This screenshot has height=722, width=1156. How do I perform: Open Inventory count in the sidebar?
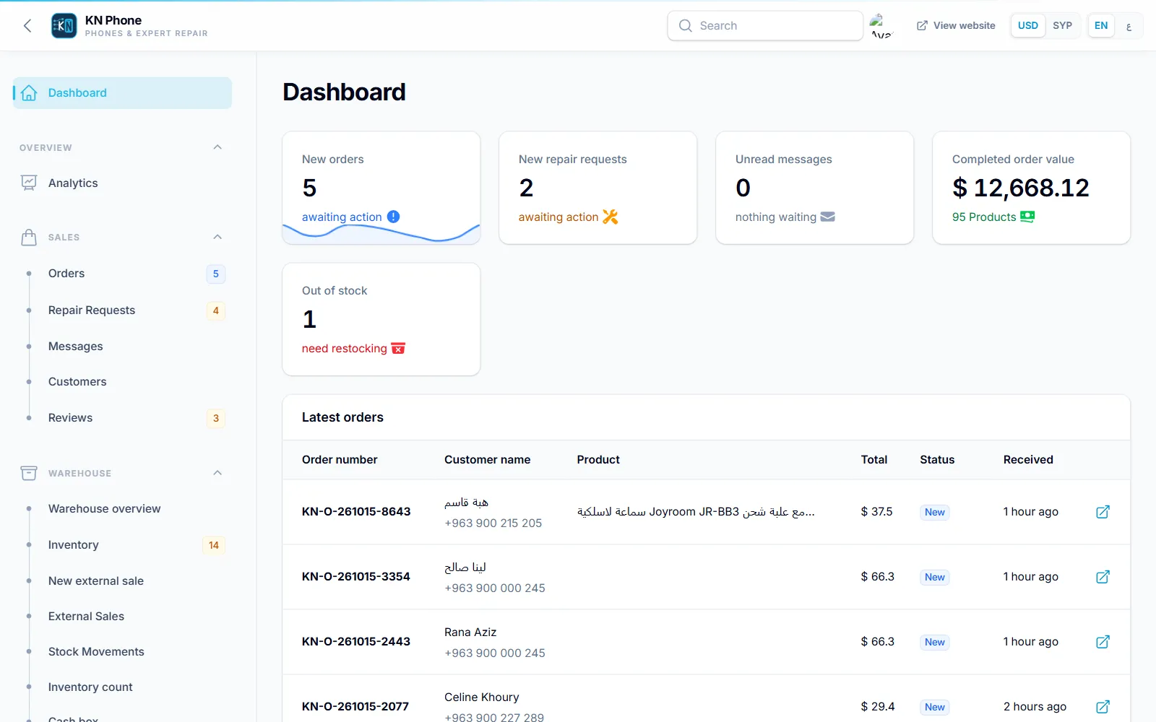122,687
